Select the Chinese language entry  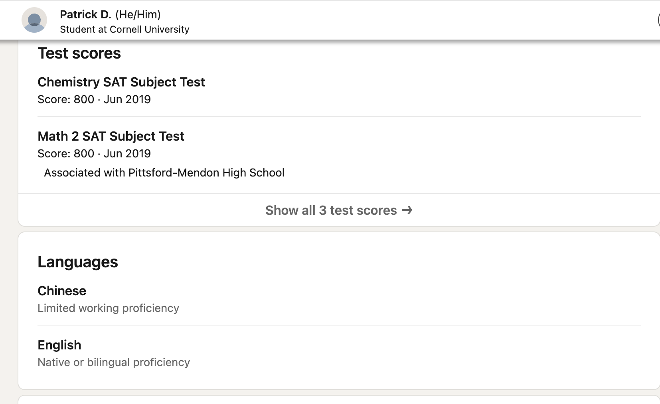[62, 291]
